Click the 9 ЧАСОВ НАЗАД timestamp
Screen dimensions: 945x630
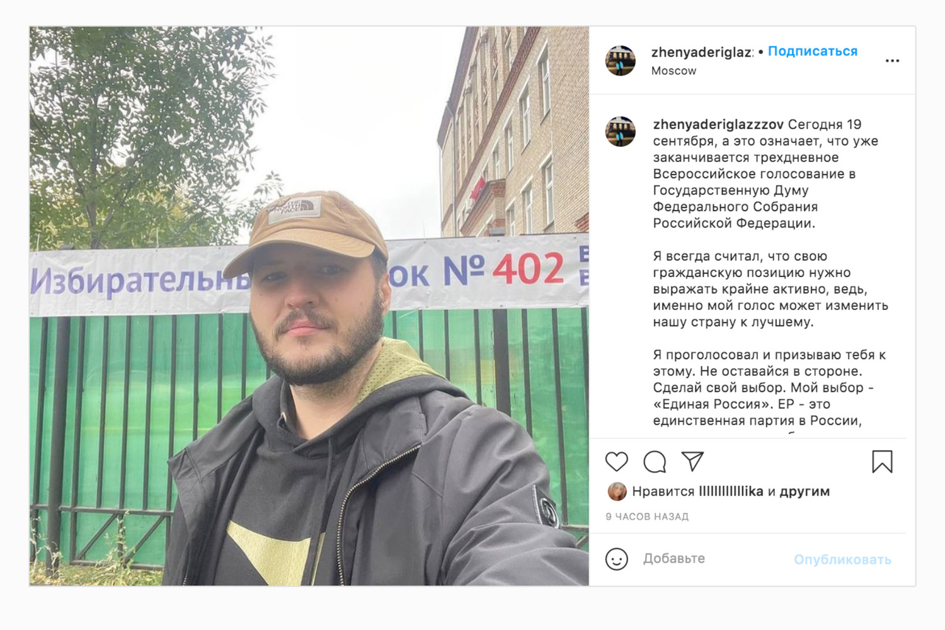(647, 517)
